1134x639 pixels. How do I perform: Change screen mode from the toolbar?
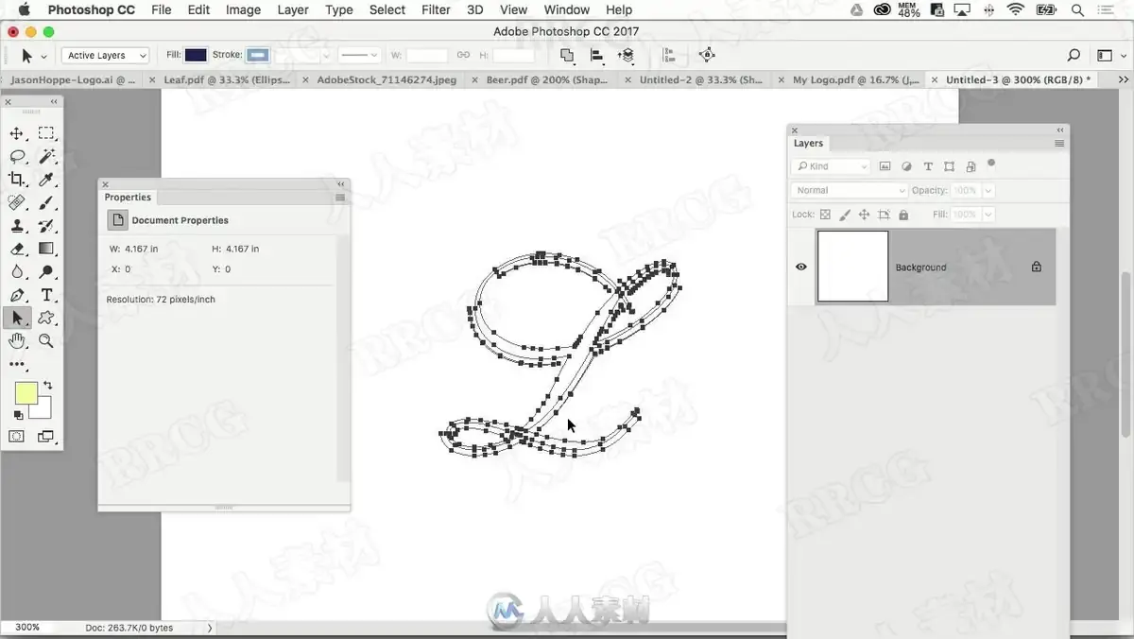coord(46,437)
